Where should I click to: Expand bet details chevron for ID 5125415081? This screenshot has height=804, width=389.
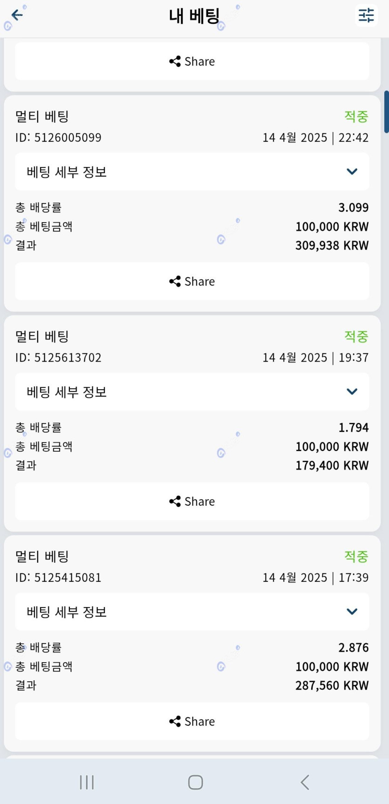352,612
